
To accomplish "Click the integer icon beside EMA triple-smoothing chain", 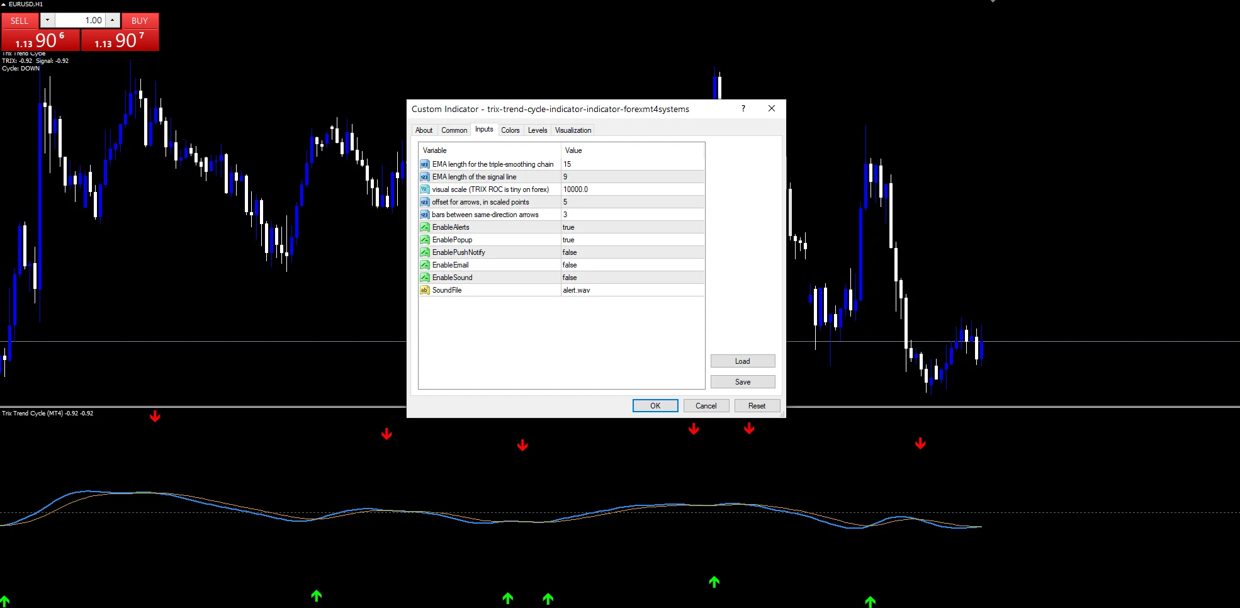I will [424, 164].
